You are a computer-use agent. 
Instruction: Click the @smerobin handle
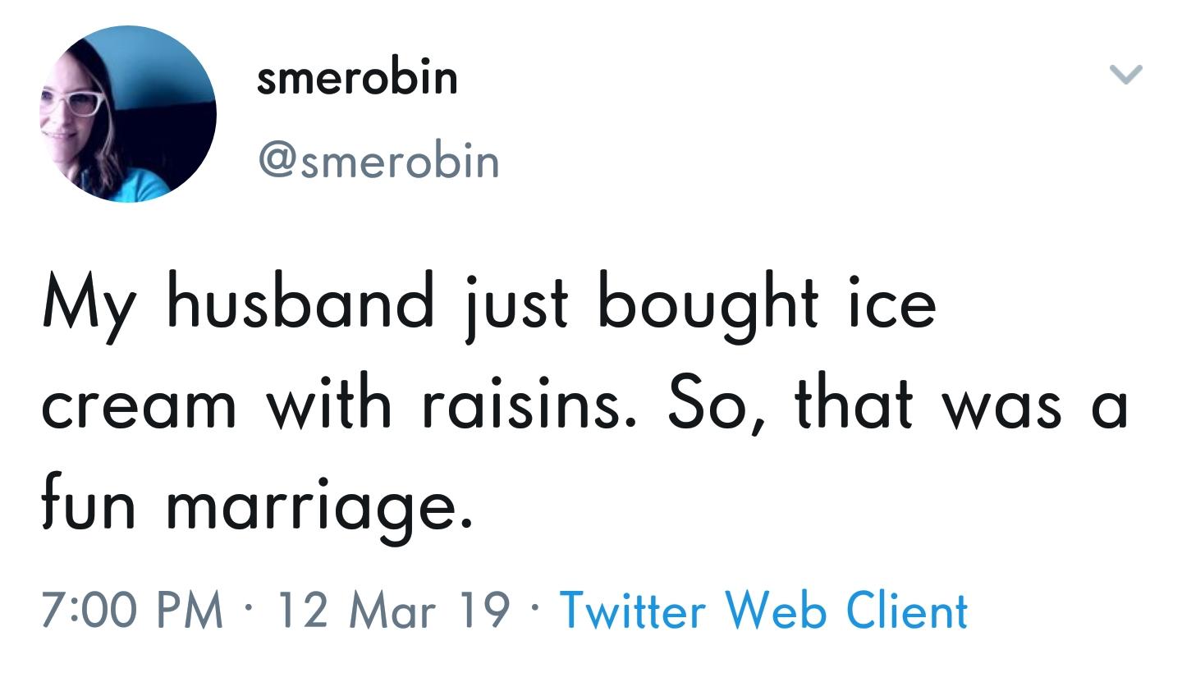(378, 160)
